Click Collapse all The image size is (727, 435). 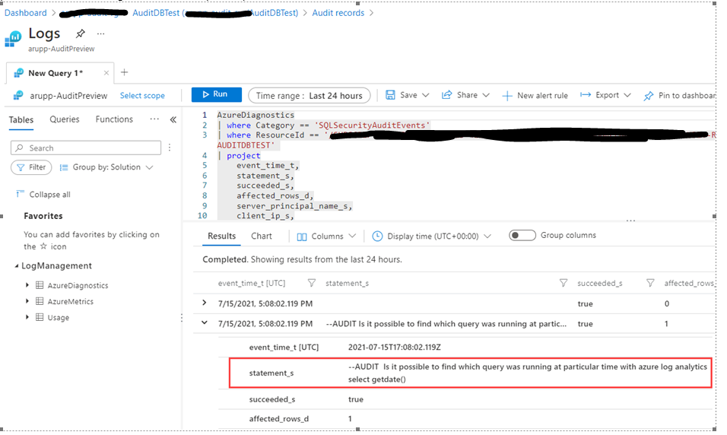tap(43, 195)
